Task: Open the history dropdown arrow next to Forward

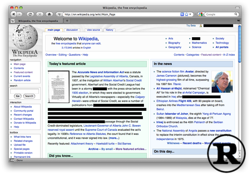Action: [24, 14]
